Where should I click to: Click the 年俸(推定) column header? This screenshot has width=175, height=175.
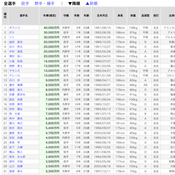(x=49, y=15)
